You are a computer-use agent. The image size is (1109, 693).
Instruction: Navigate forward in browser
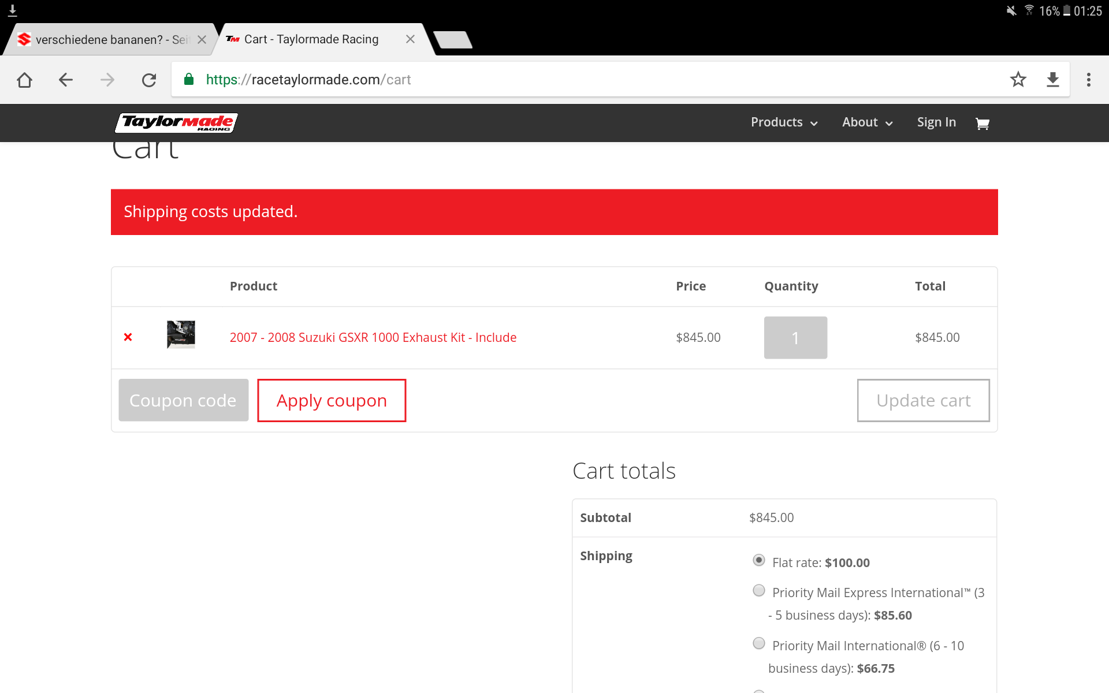pyautogui.click(x=107, y=80)
